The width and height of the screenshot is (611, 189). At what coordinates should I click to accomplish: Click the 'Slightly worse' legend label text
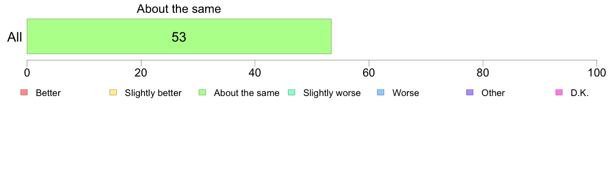pyautogui.click(x=332, y=93)
